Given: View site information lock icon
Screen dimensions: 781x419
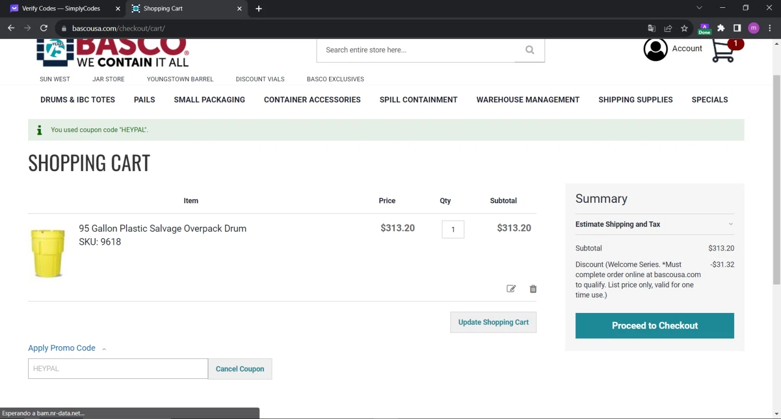Looking at the screenshot, I should click(x=64, y=28).
